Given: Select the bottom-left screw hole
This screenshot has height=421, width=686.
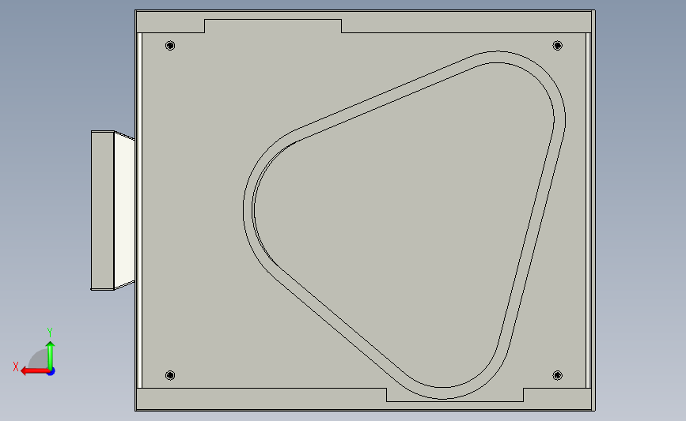Looking at the screenshot, I should pyautogui.click(x=170, y=375).
